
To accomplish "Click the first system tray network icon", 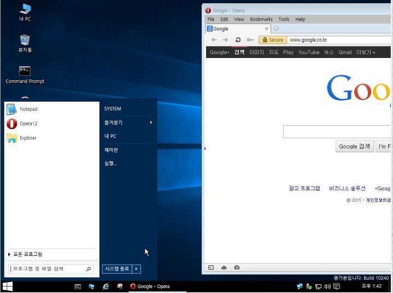I will tap(300, 286).
